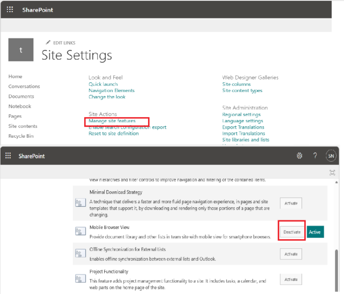344x294 pixels.
Task: Click the focus content mode icon
Action: 332,173
